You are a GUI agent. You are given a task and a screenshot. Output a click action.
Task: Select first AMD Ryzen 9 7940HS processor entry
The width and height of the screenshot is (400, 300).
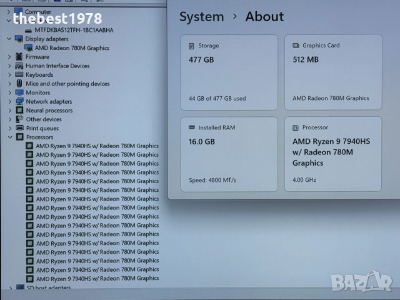pyautogui.click(x=97, y=146)
